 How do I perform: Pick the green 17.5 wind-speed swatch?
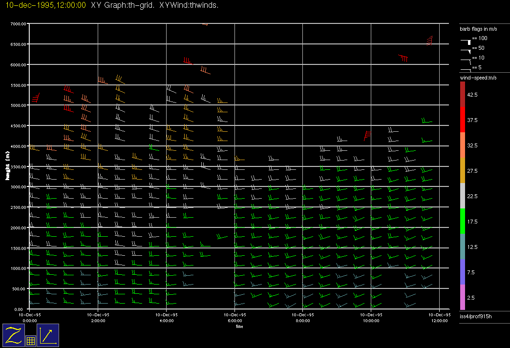(463, 222)
